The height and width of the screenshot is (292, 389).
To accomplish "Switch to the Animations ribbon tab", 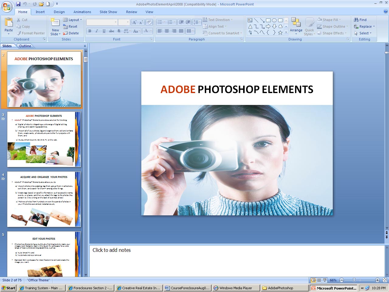I will [x=82, y=12].
